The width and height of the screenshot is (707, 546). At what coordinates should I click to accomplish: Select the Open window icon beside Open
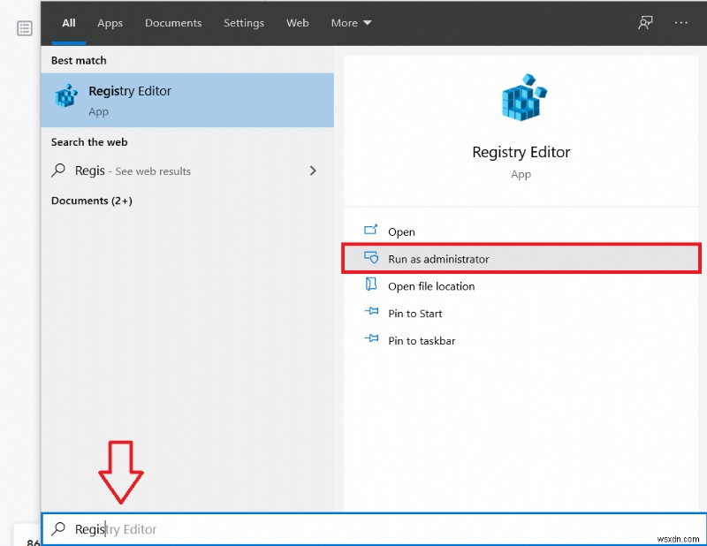[x=369, y=231]
